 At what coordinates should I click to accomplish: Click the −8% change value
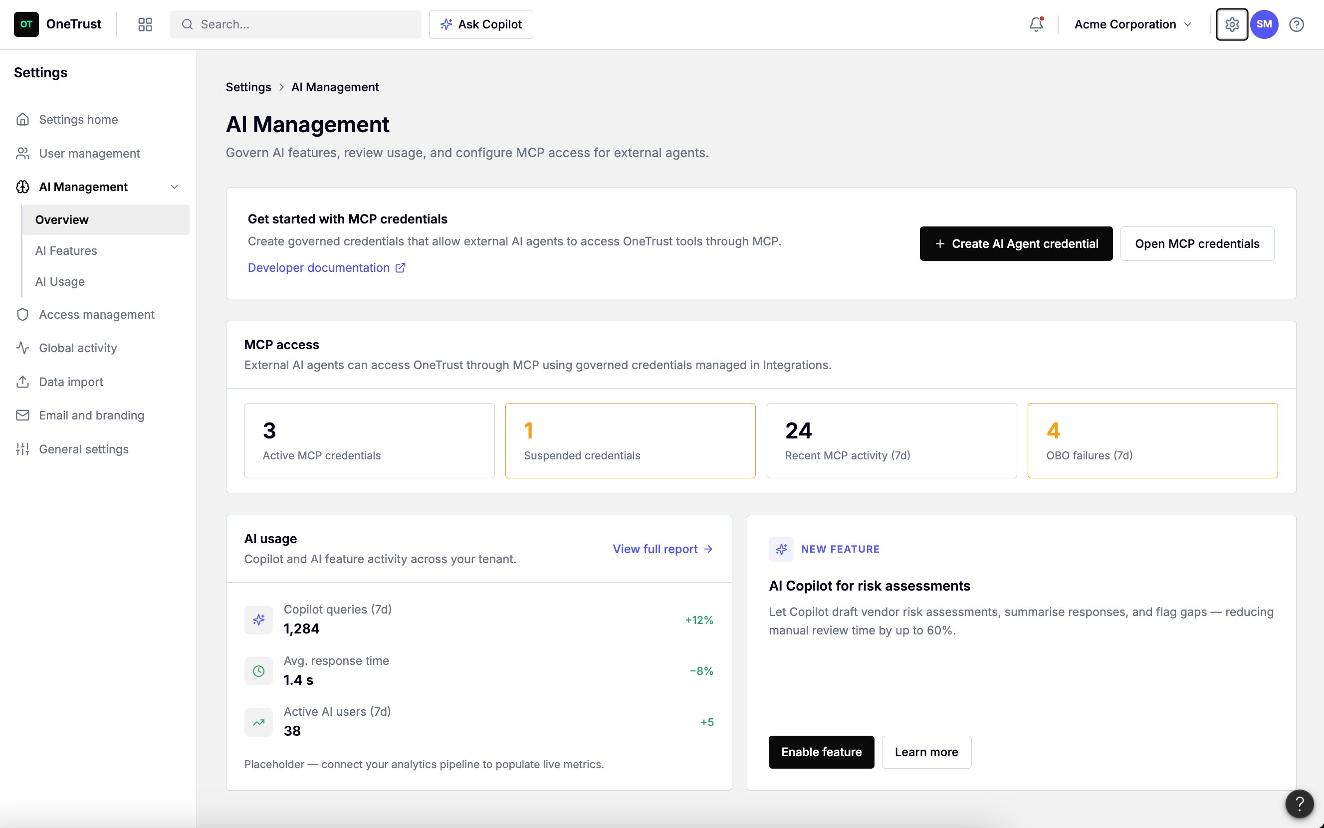tap(701, 671)
